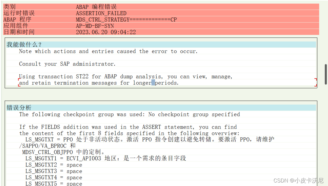The image size is (328, 186).
Task: Click the LS_MSGTXT1 = ECVI_API003 line
Action: tap(106, 158)
